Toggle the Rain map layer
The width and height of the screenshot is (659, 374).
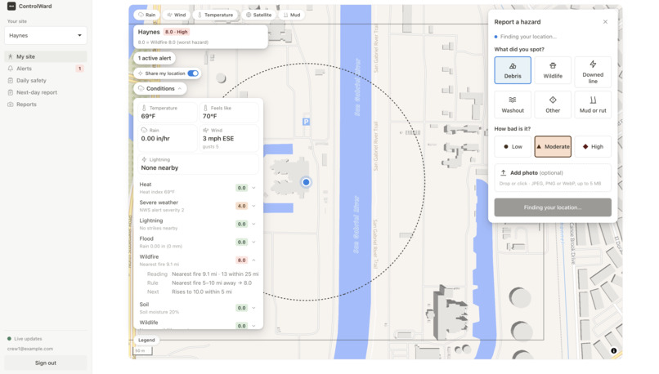tap(146, 15)
